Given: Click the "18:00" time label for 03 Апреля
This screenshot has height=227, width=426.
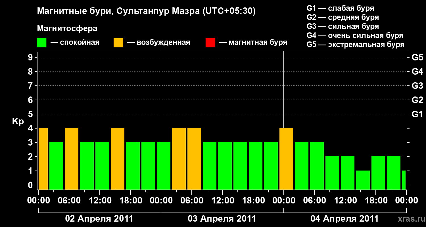Looking at the screenshot, I should (x=253, y=201).
